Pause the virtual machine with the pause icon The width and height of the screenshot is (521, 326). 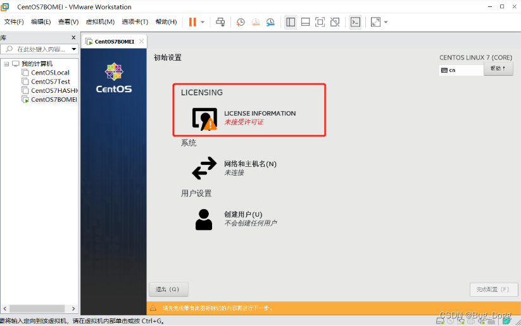192,22
